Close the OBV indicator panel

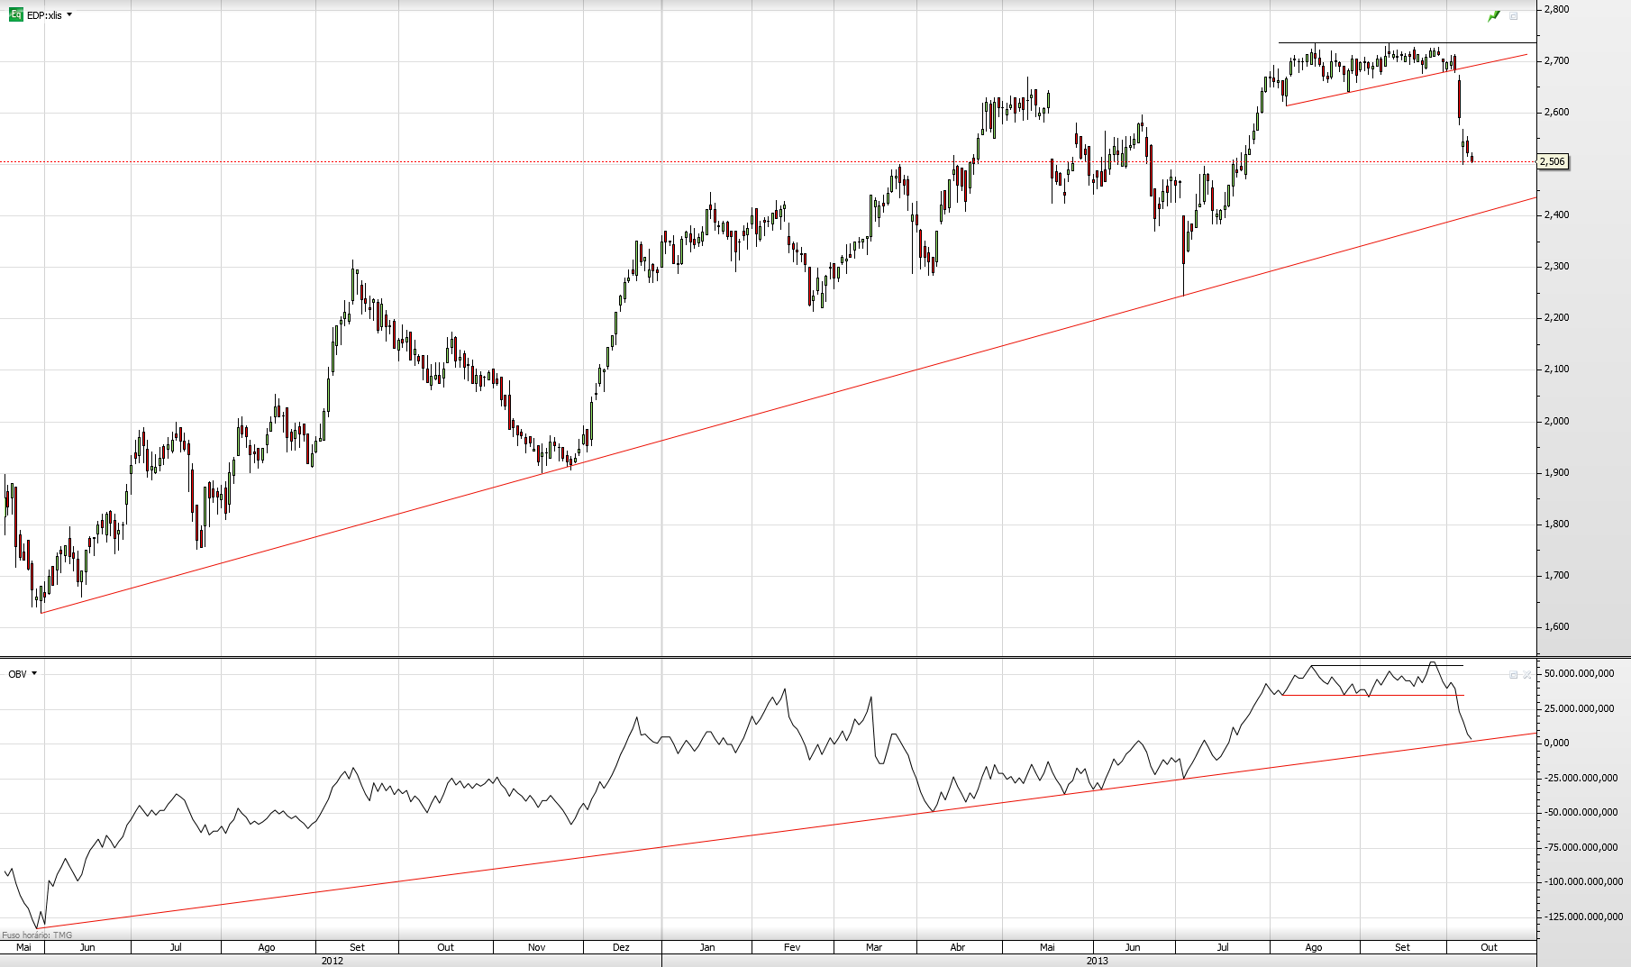click(x=1526, y=674)
